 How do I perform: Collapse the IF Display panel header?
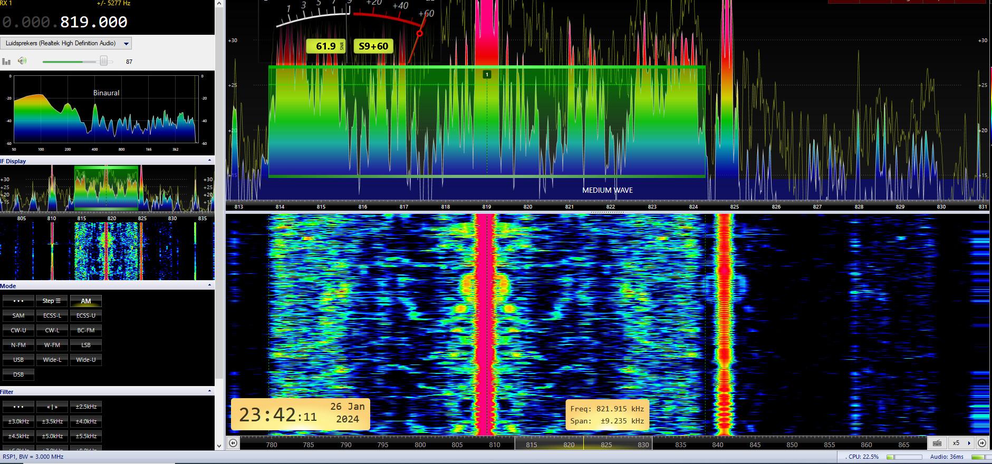click(x=209, y=161)
